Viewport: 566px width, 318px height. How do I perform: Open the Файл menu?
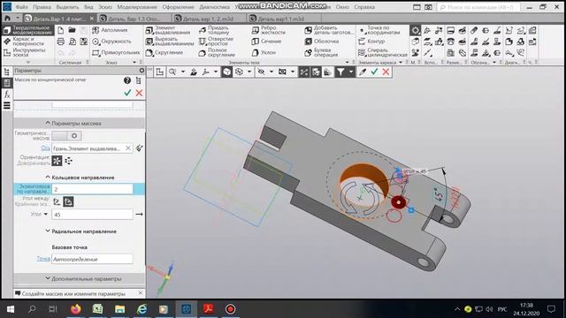coord(21,7)
